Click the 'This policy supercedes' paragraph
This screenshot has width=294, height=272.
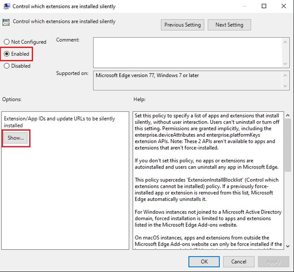pyautogui.click(x=207, y=190)
